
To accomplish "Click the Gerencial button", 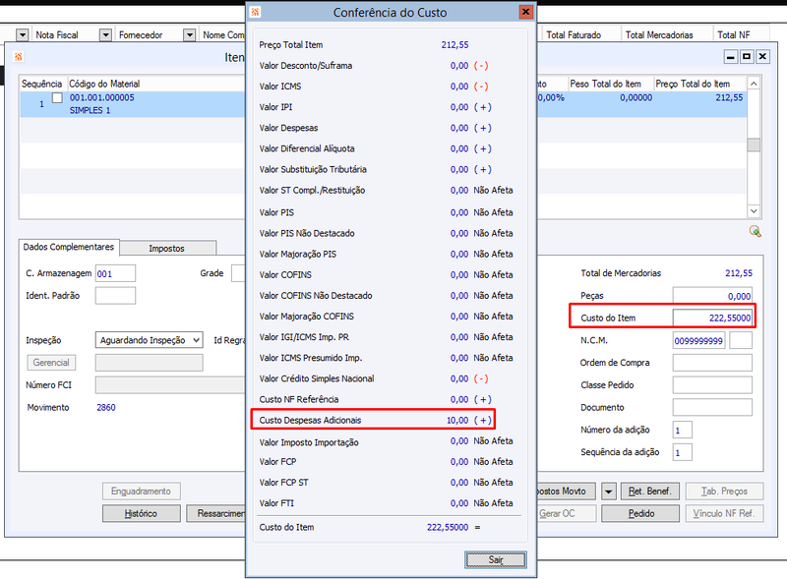I will (x=51, y=363).
